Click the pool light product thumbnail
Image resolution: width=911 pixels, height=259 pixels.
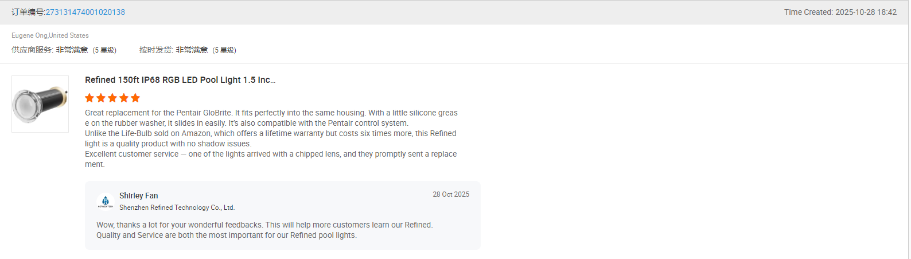pyautogui.click(x=40, y=104)
